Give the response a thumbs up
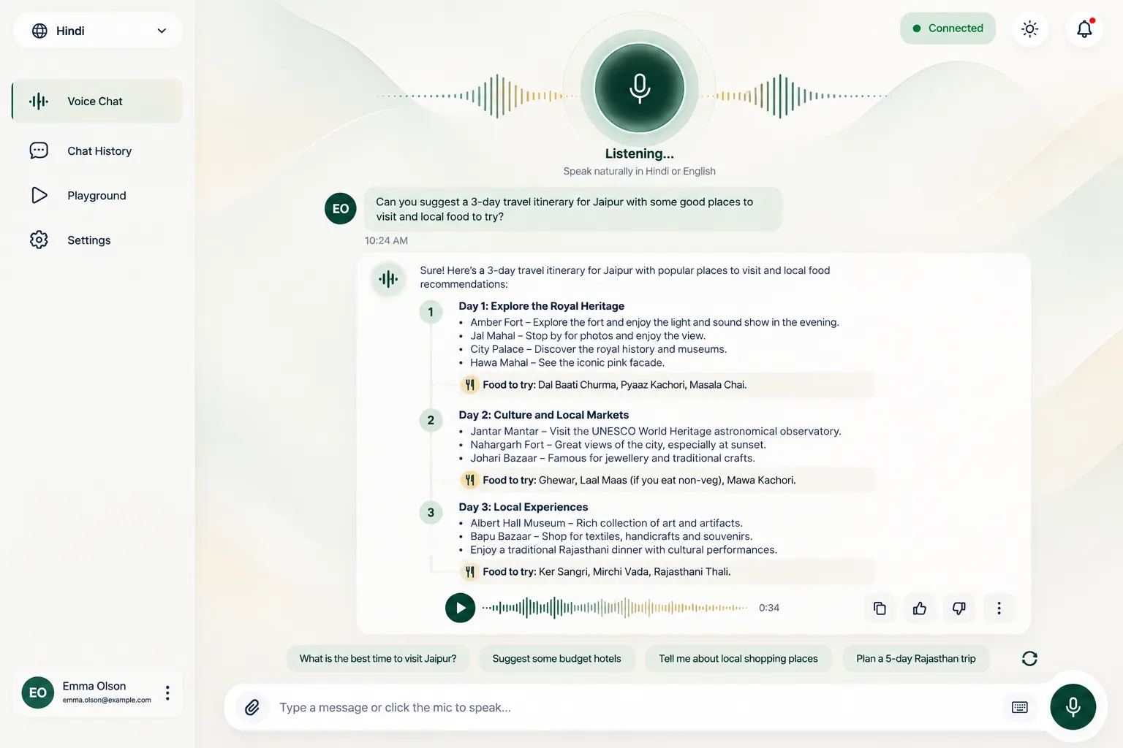Screen dimensions: 1123x748 pos(919,608)
